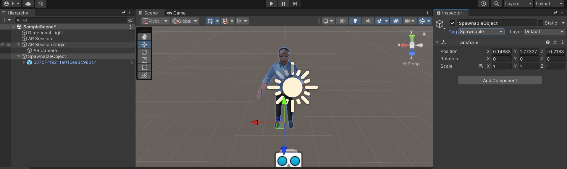Click the Position X input field
This screenshot has height=169, width=567.
coord(501,51)
